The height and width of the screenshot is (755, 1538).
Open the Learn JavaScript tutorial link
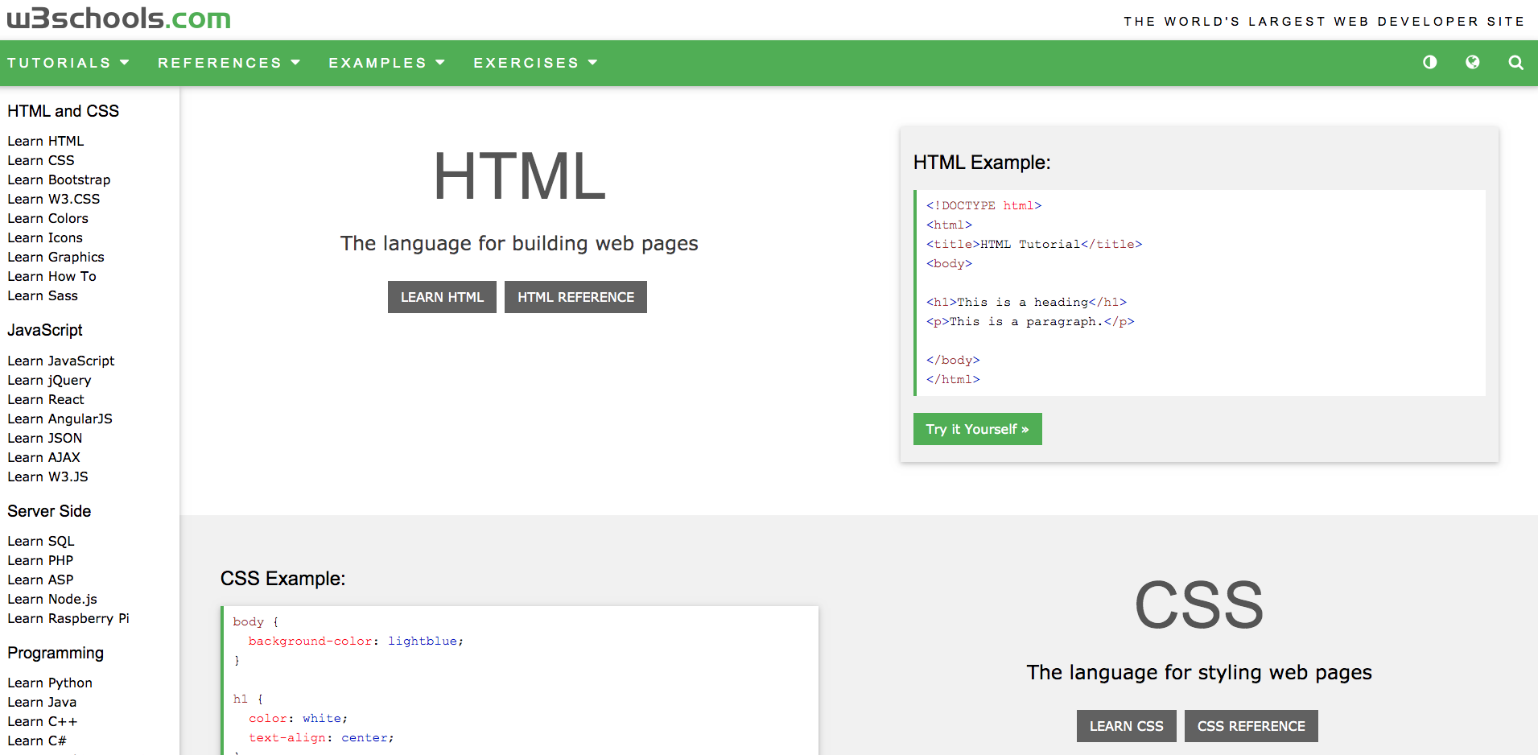pyautogui.click(x=61, y=361)
